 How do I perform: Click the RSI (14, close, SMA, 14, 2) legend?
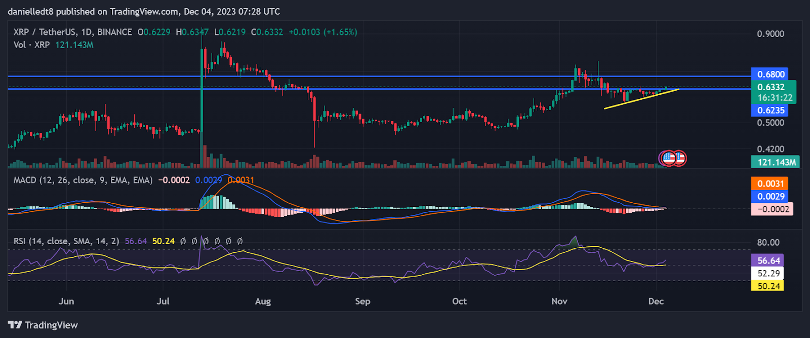pos(66,241)
